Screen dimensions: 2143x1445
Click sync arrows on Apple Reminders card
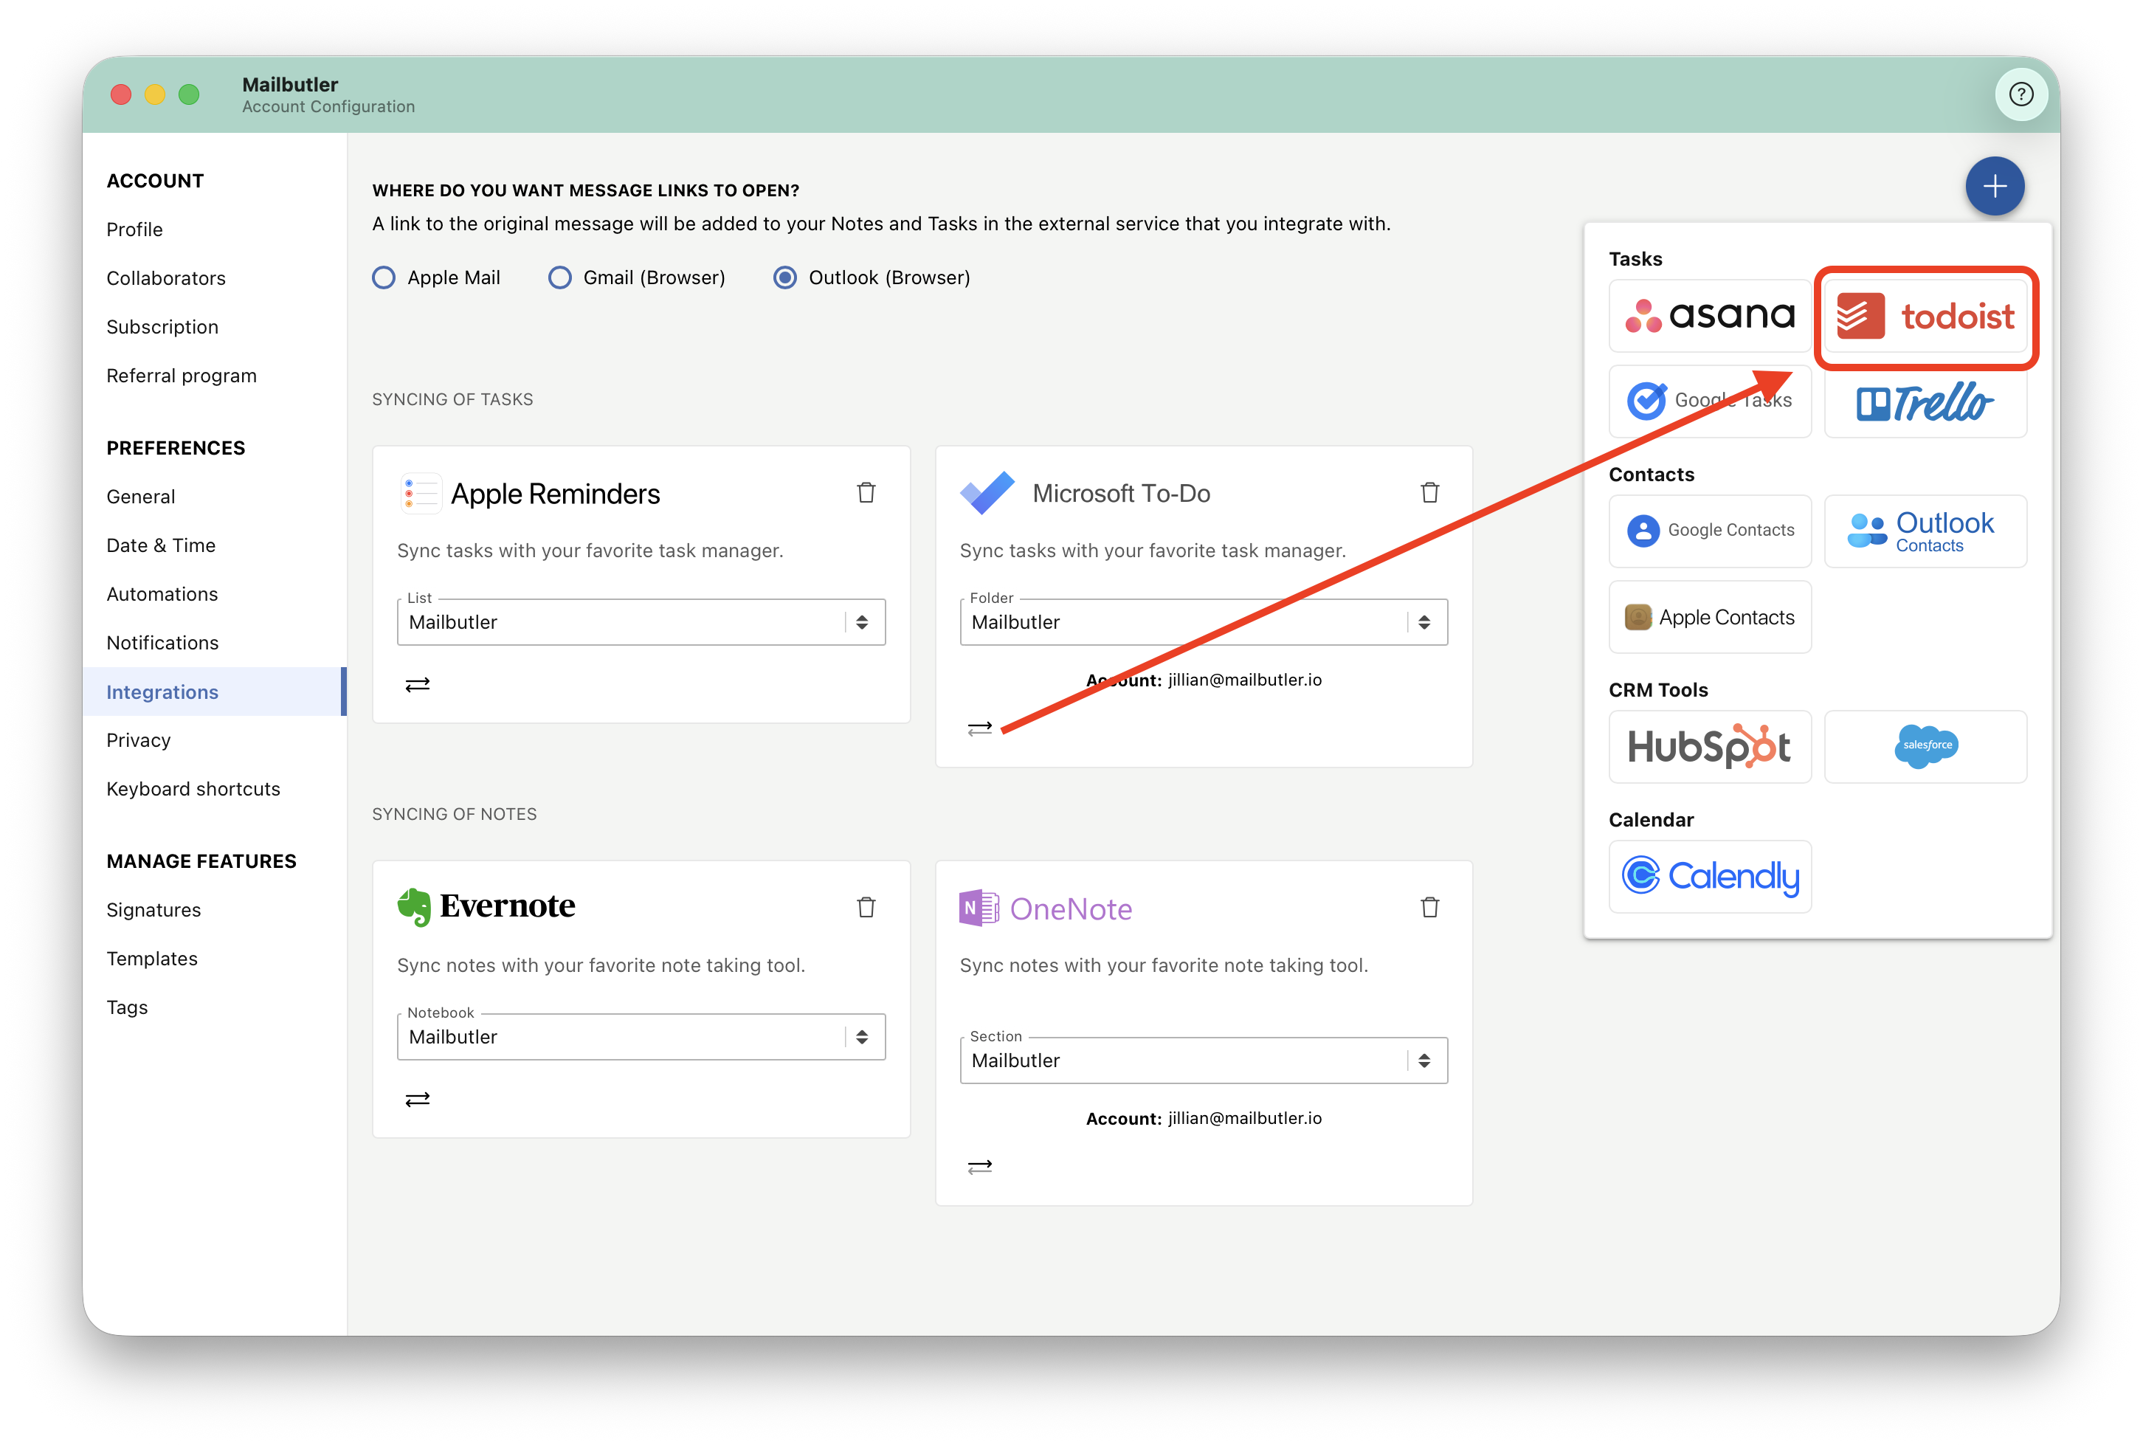pyautogui.click(x=418, y=685)
